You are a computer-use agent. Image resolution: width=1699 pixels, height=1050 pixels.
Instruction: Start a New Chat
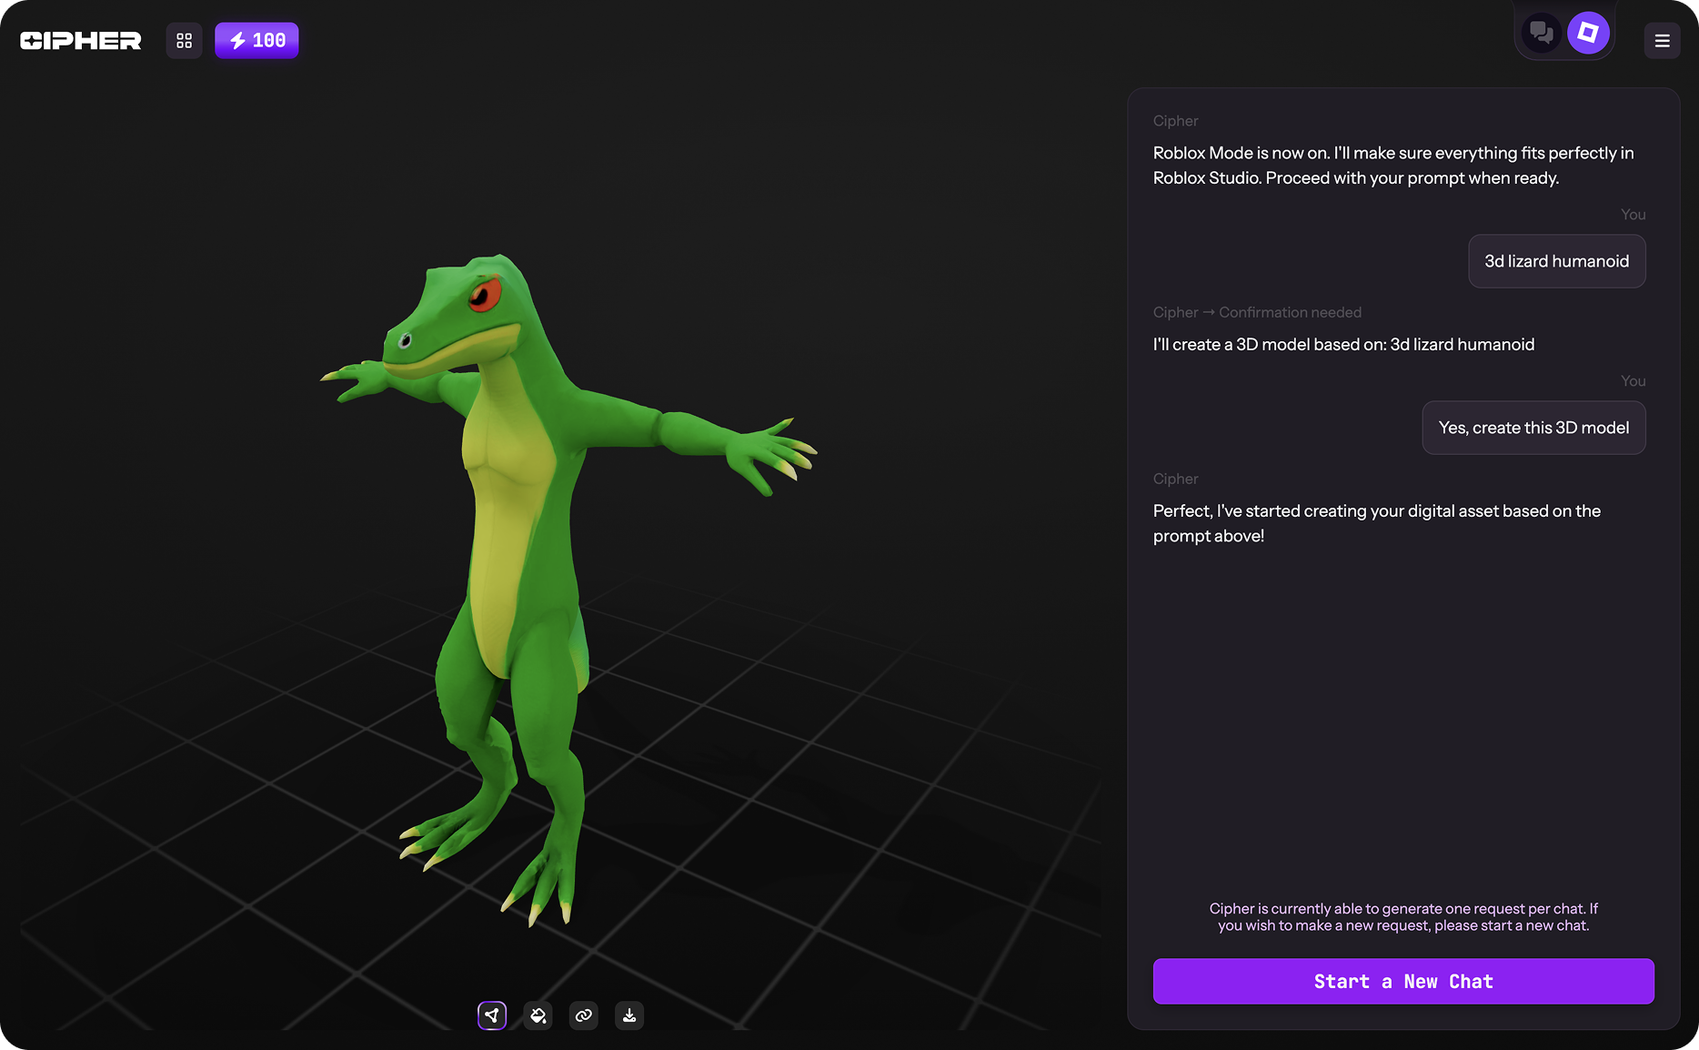1403,981
